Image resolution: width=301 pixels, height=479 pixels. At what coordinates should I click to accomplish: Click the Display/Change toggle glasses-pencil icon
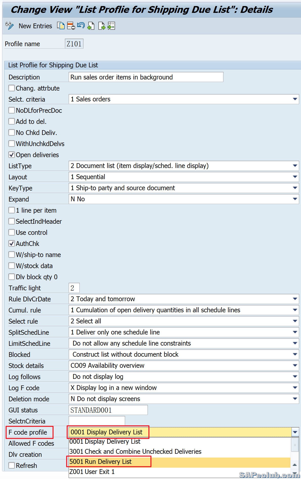10,26
